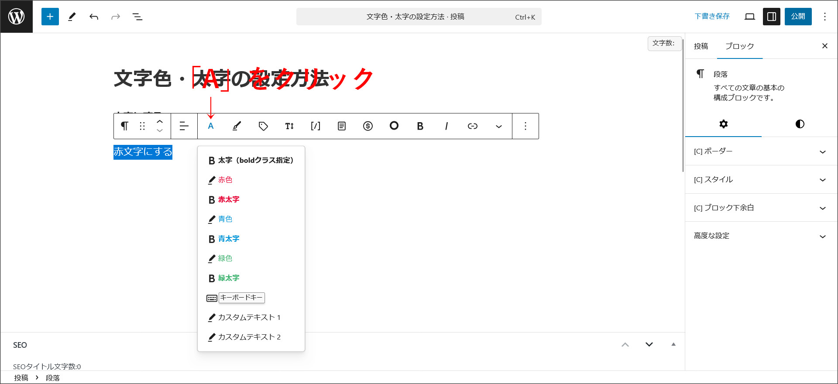The height and width of the screenshot is (384, 838).
Task: Toggle the settings sidebar panel button
Action: 772,17
